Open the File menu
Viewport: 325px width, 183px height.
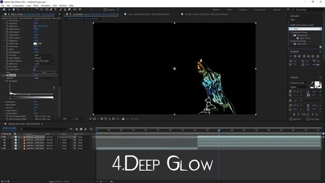point(3,6)
